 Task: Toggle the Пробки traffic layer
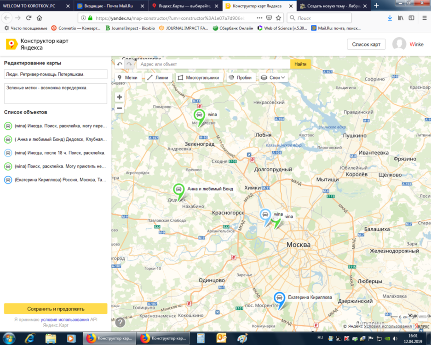pos(240,78)
